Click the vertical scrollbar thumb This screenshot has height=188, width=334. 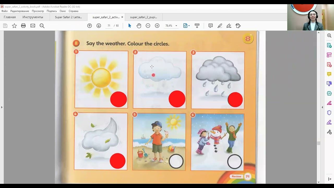click(x=319, y=143)
